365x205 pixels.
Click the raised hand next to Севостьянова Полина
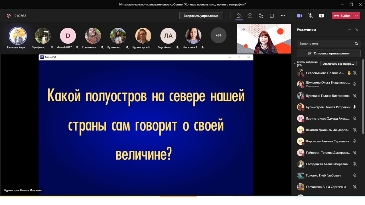(x=349, y=73)
